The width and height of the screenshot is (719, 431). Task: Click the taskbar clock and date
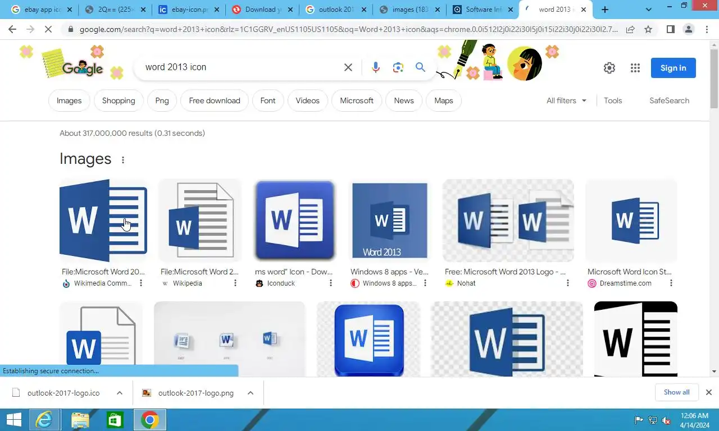tap(694, 420)
